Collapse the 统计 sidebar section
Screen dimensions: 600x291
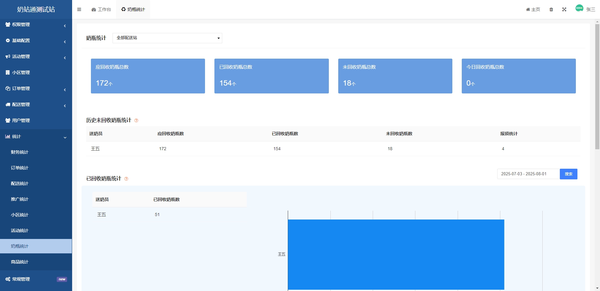(36, 136)
